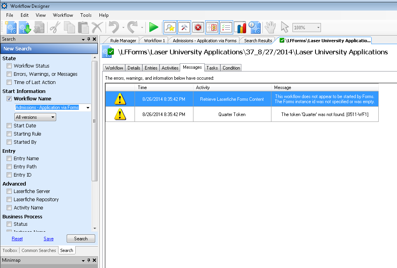Switch to the Search Results tab
Viewport: 397px width, 268px height.
point(258,41)
